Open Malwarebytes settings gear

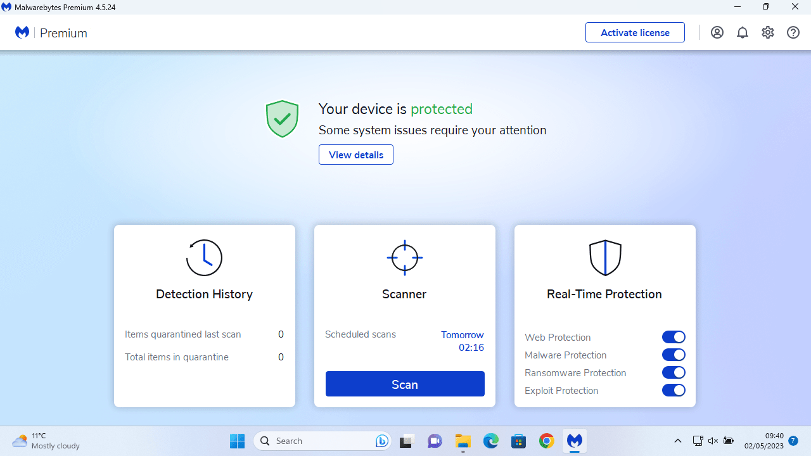pyautogui.click(x=768, y=32)
